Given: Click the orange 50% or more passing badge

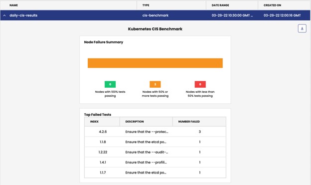Looking at the screenshot, I should (155, 84).
